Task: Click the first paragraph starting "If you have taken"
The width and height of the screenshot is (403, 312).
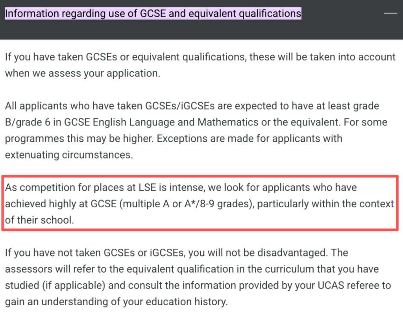Action: pyautogui.click(x=200, y=65)
